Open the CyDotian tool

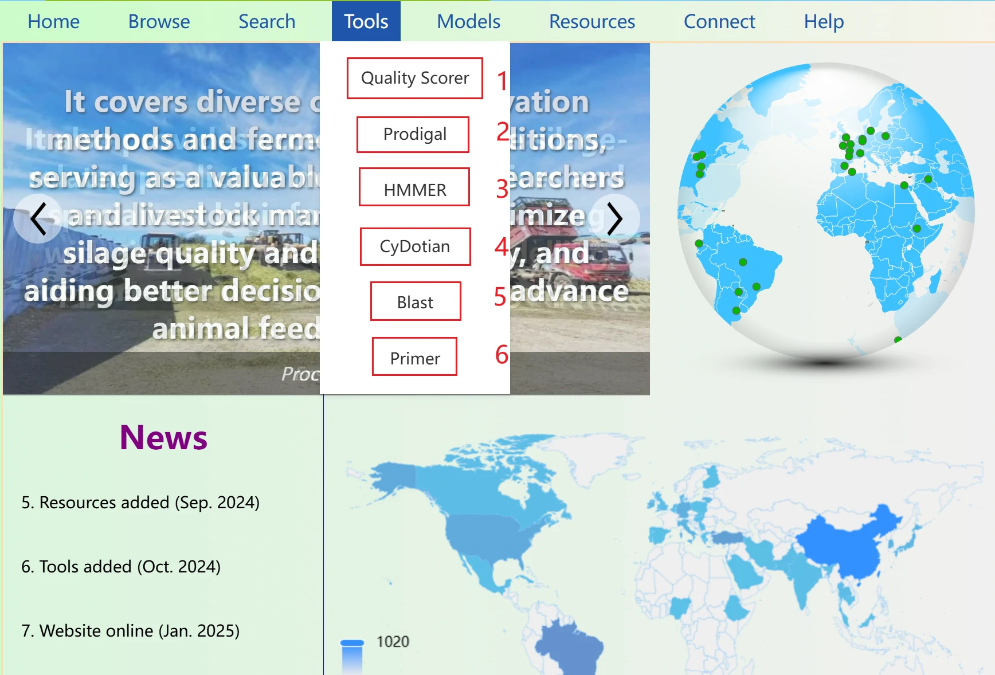click(x=414, y=246)
